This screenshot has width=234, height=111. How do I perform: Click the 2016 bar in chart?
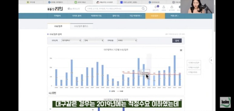(138, 72)
